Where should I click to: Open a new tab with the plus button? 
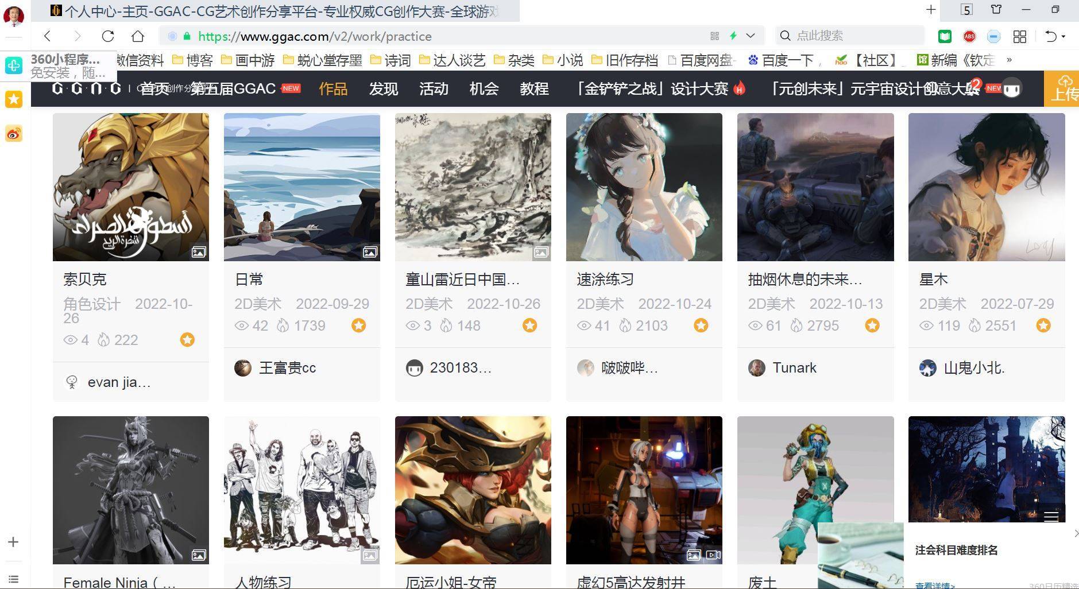coord(931,10)
